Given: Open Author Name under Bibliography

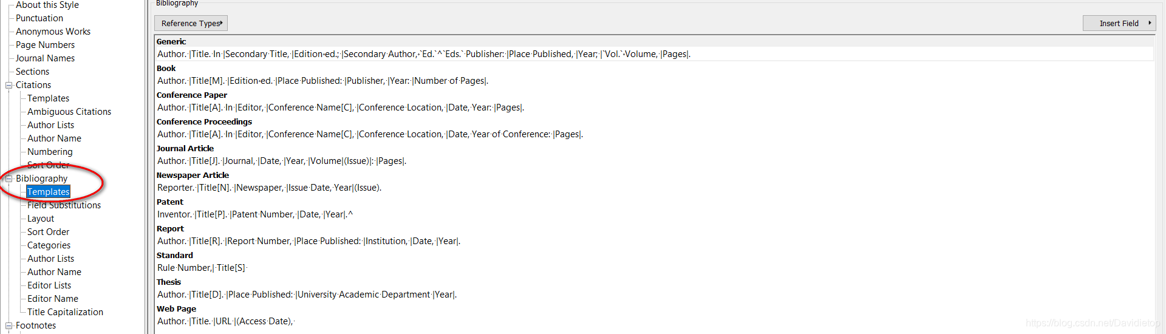Looking at the screenshot, I should click(54, 272).
